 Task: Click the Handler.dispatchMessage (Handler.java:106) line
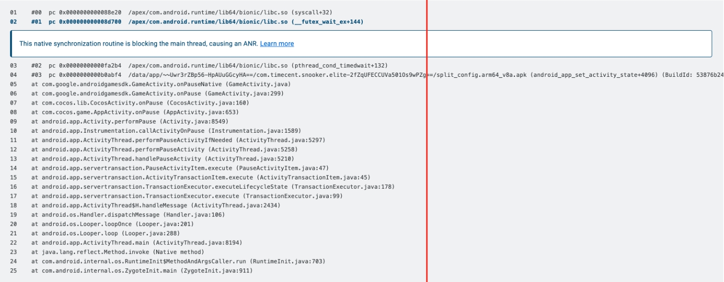point(126,215)
